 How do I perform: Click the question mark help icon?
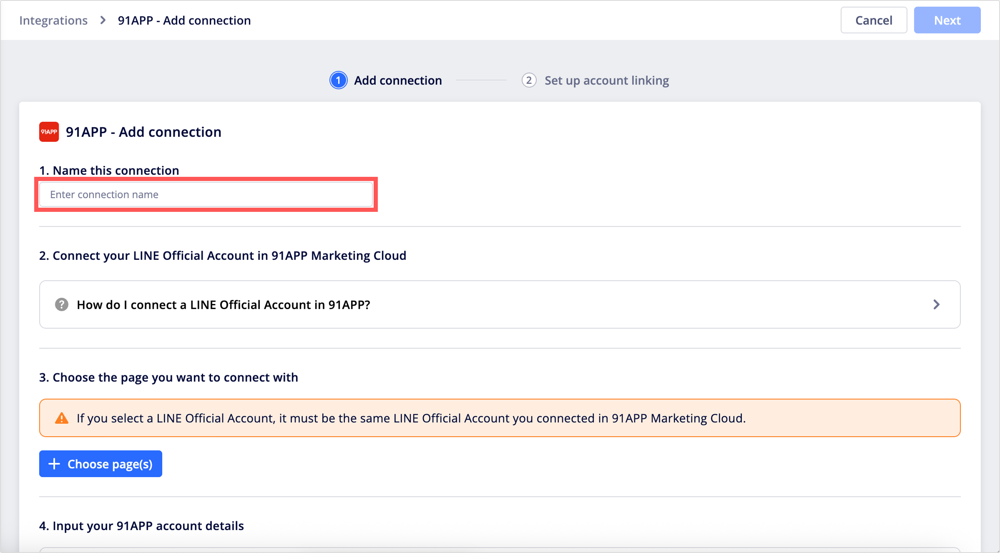[62, 305]
